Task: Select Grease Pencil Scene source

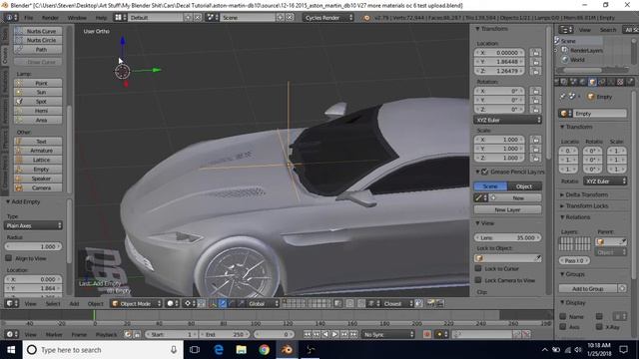Action: (x=490, y=186)
